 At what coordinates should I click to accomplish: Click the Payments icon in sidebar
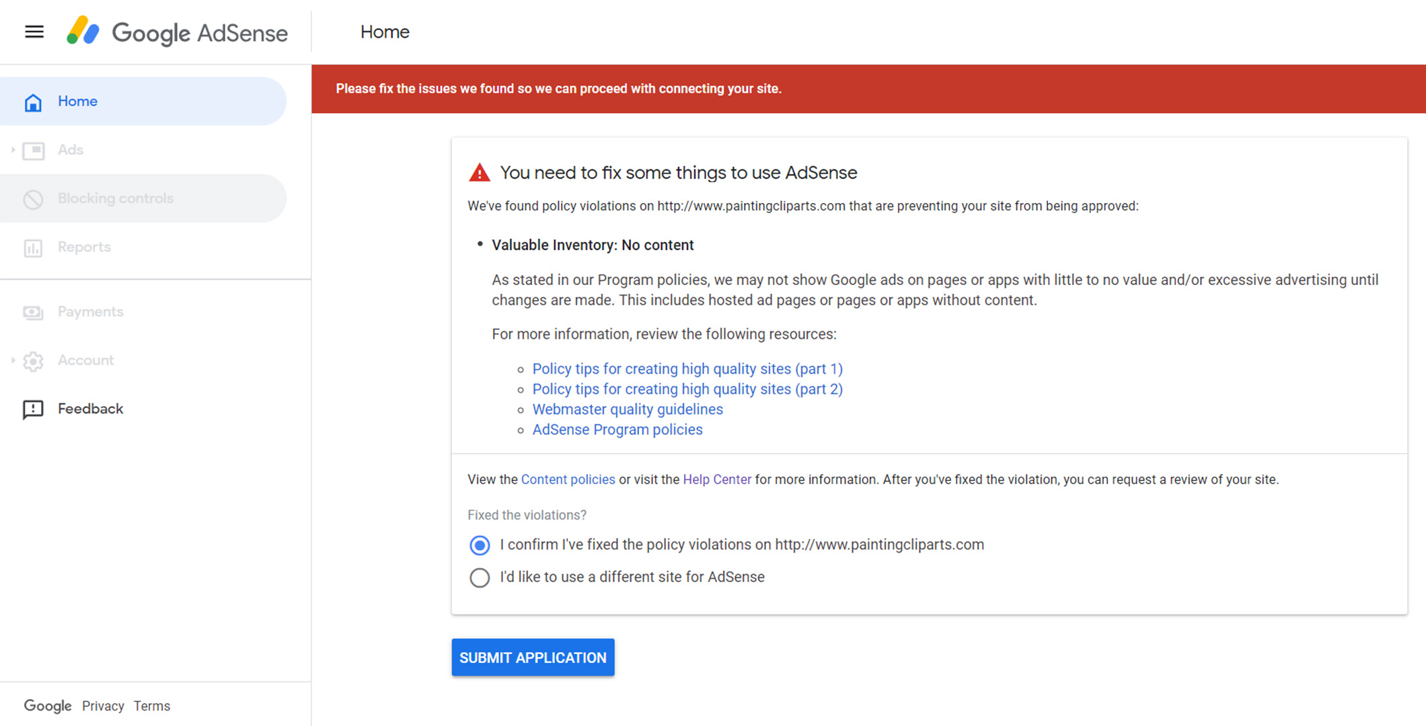33,313
